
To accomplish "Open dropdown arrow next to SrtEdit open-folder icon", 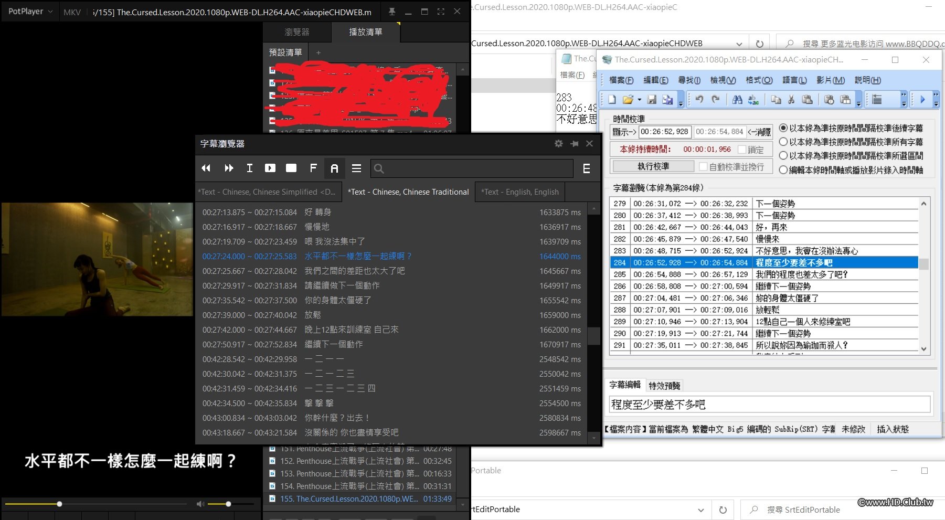I will (640, 99).
